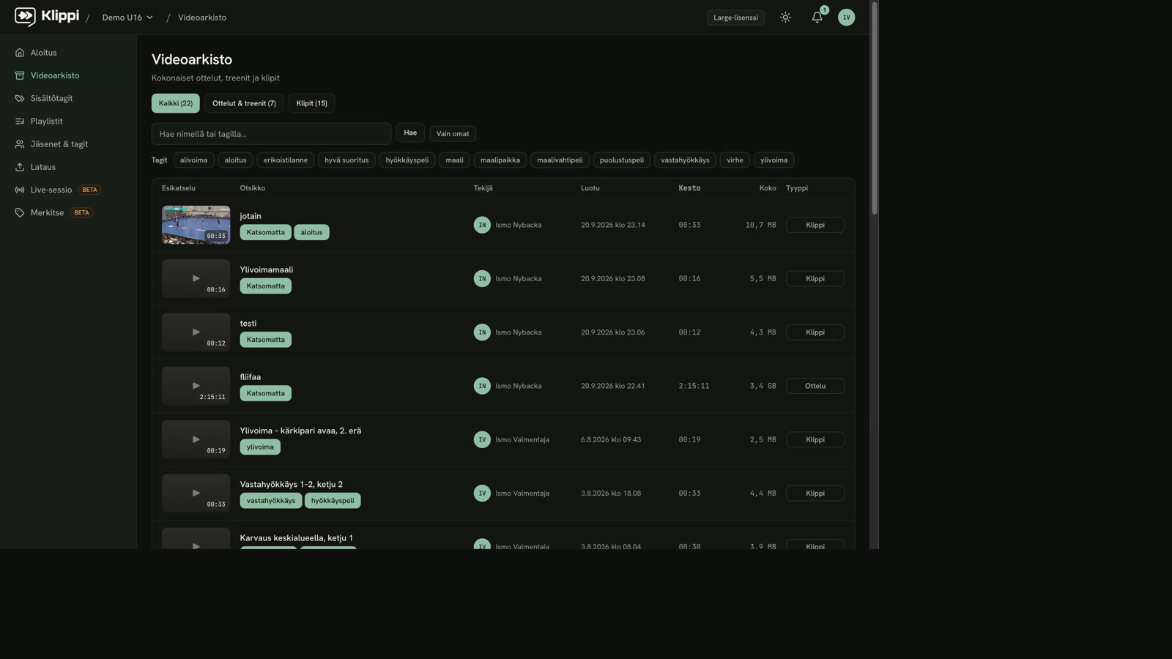Toggle the light/dark theme sun icon
This screenshot has height=659, width=1172.
(785, 18)
